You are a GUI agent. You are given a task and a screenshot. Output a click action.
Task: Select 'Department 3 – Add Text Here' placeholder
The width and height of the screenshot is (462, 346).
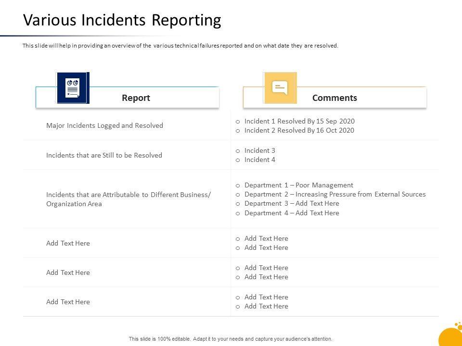(x=292, y=203)
